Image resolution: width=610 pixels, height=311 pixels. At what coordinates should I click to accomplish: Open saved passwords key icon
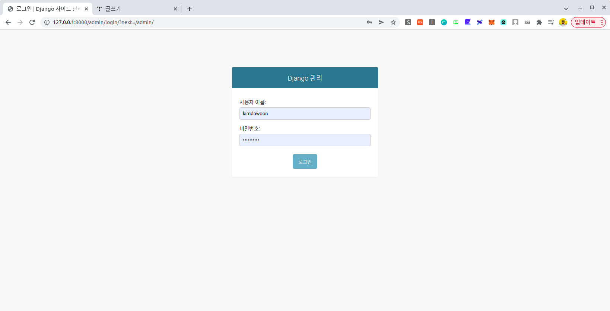pos(369,22)
